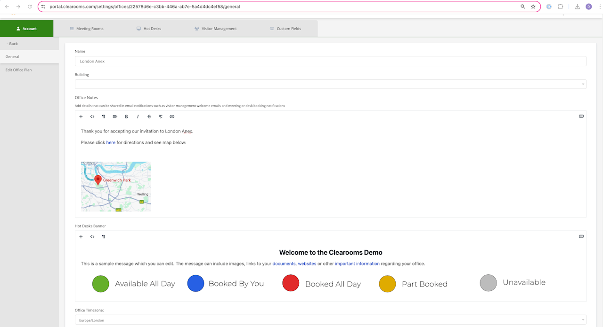Click the Greenwich Park map thumbnail

pyautogui.click(x=116, y=187)
